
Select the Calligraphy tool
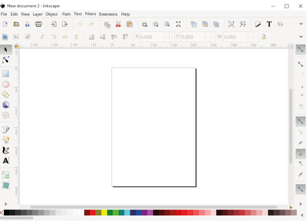(x=6, y=150)
